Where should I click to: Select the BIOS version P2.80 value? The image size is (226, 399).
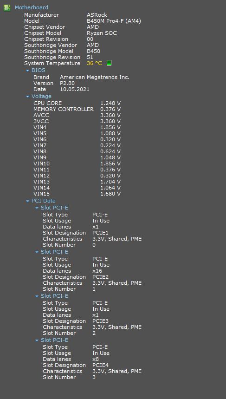[67, 83]
